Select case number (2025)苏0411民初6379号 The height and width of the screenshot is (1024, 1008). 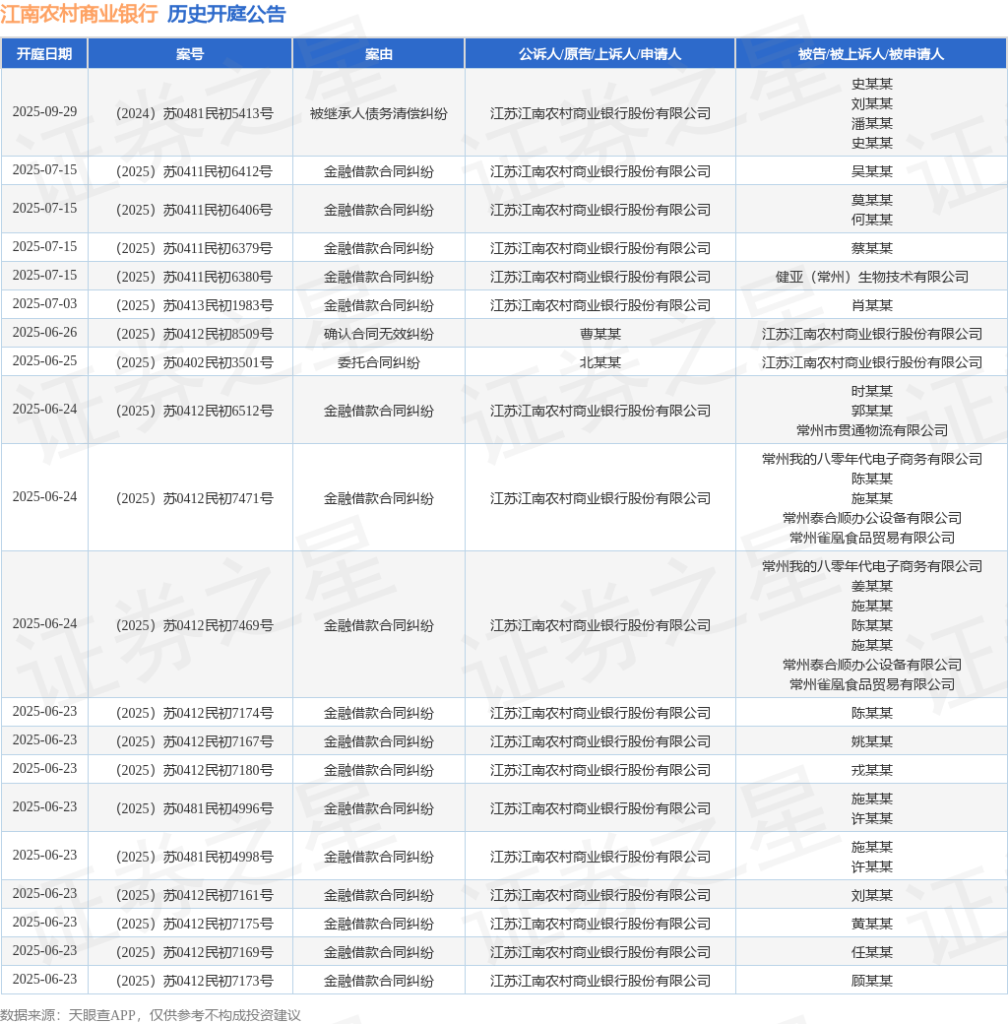[x=195, y=249]
